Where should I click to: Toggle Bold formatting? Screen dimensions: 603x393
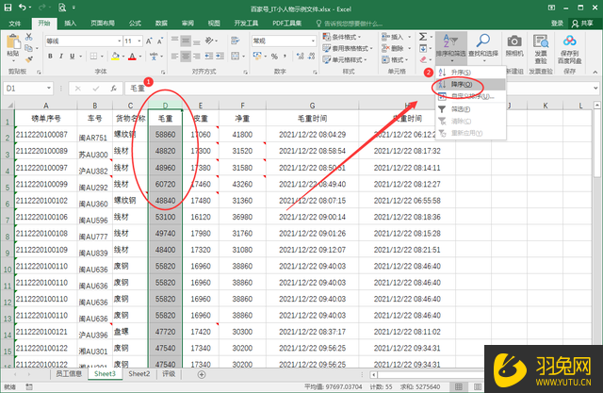pyautogui.click(x=50, y=57)
